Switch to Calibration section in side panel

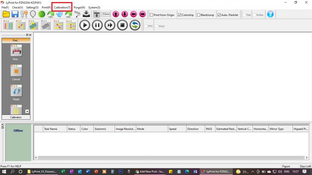pyautogui.click(x=16, y=117)
